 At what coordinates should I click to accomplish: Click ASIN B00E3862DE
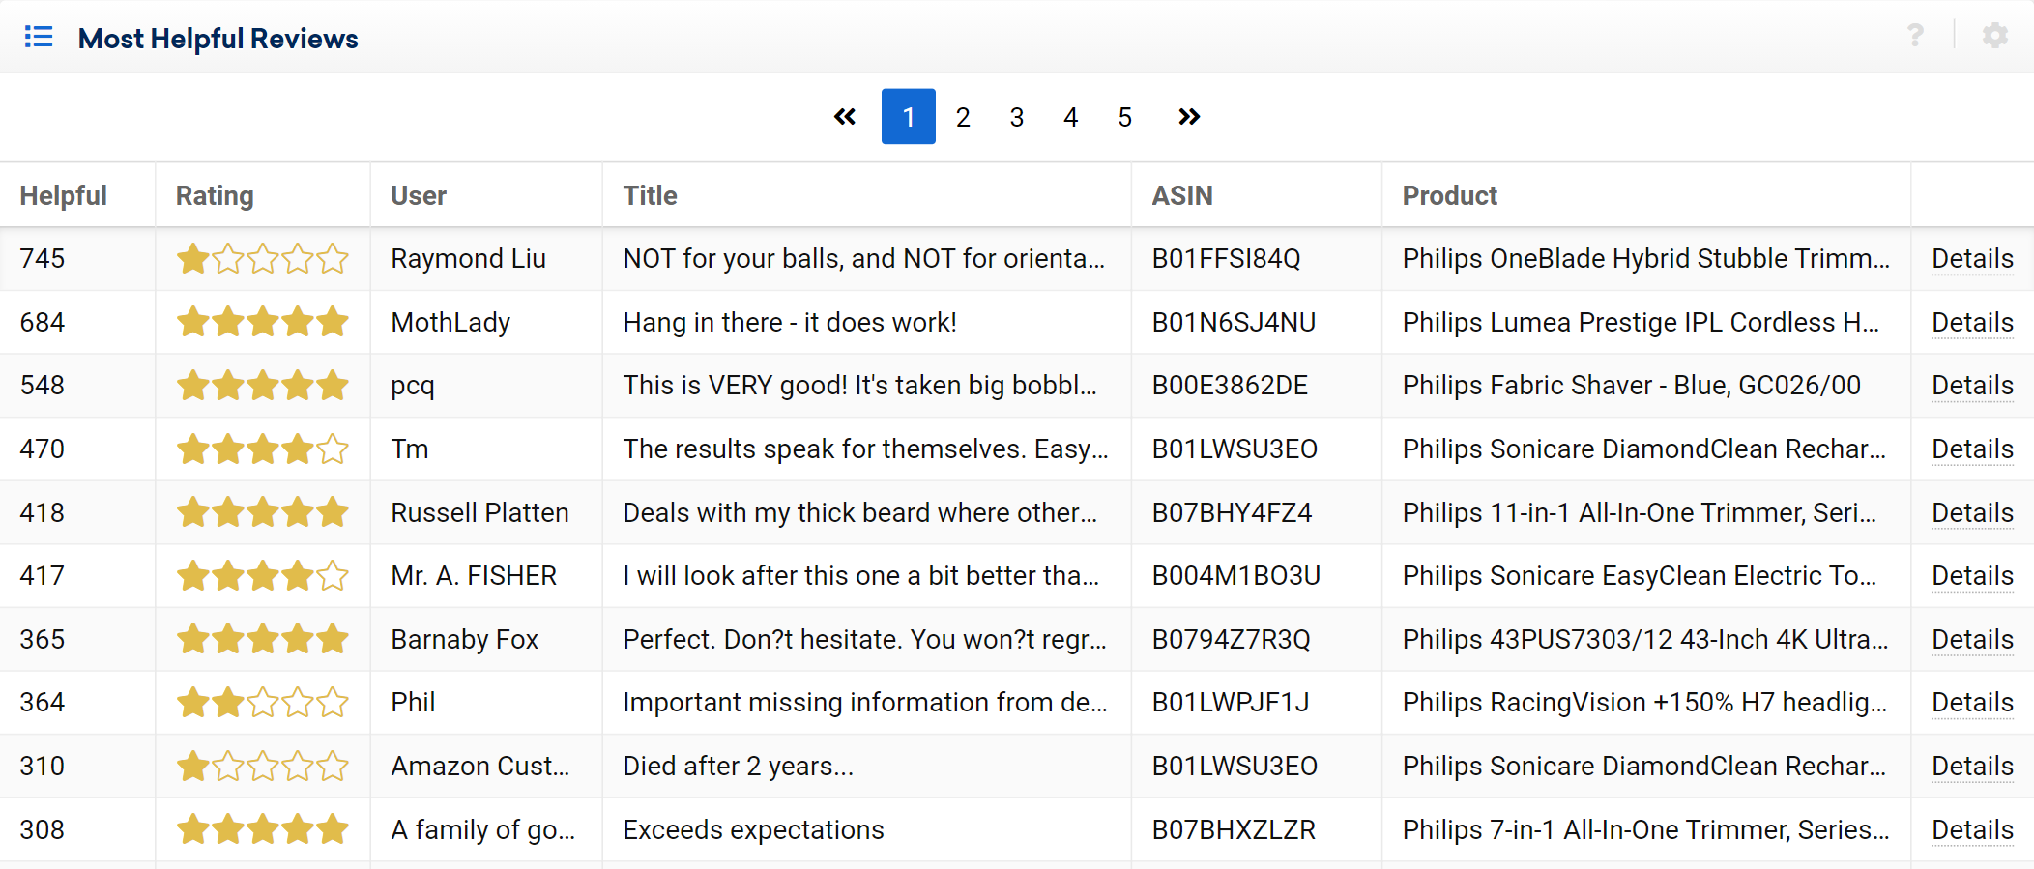click(1230, 386)
